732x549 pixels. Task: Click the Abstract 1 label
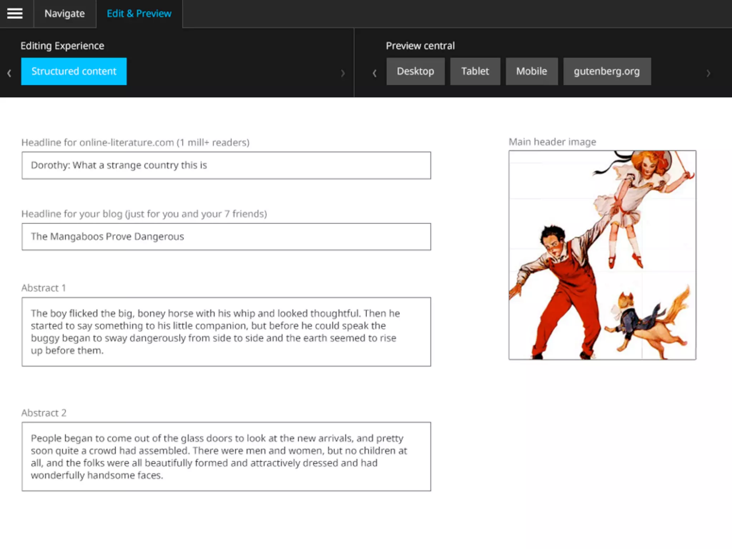click(x=44, y=288)
